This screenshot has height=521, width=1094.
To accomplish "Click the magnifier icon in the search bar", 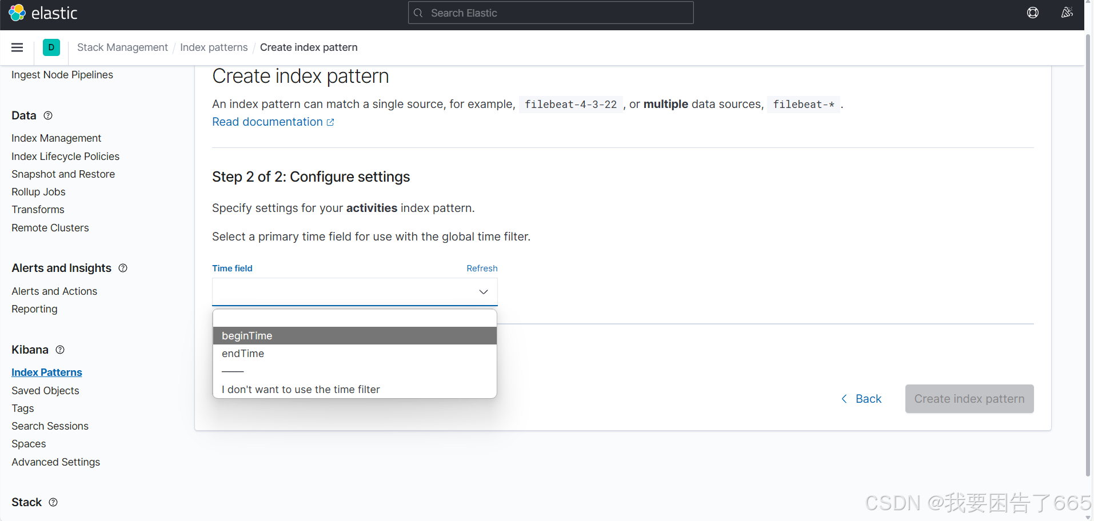I will pyautogui.click(x=418, y=13).
